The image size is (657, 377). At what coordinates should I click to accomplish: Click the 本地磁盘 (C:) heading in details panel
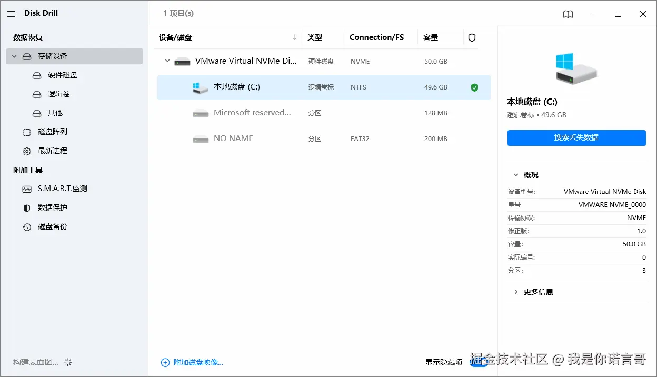532,102
